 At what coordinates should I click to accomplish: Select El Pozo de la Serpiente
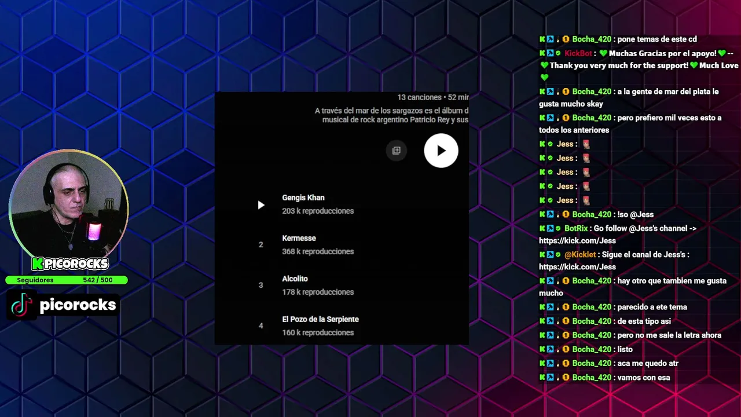[x=320, y=319]
